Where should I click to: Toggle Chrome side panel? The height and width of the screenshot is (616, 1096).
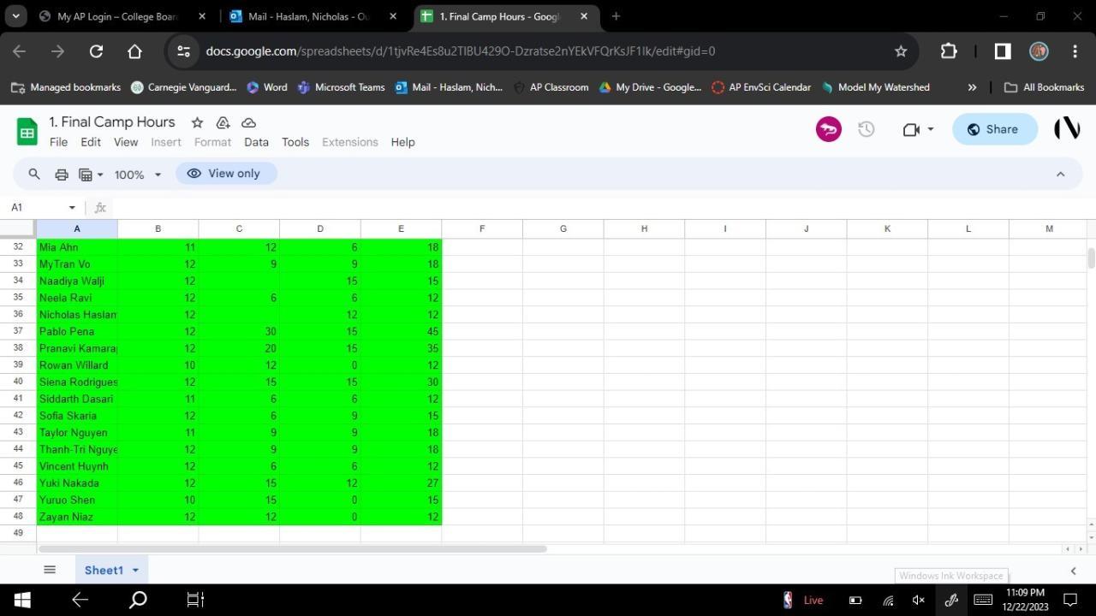1002,51
